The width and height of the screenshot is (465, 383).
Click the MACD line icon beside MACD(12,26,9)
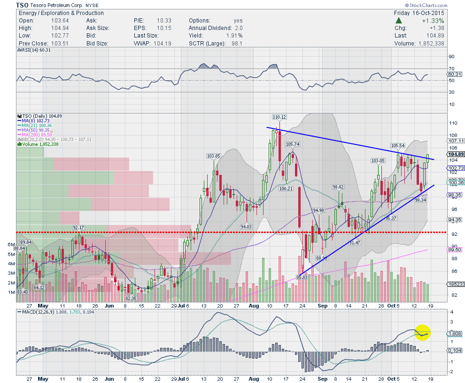19,312
